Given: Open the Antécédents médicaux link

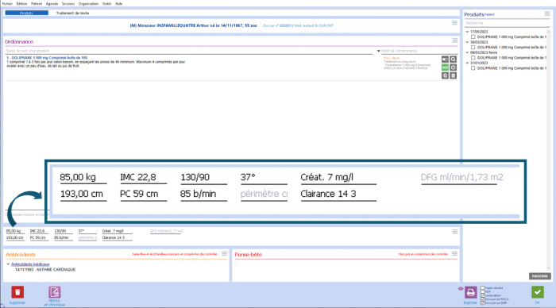Looking at the screenshot, I should click(30, 264).
